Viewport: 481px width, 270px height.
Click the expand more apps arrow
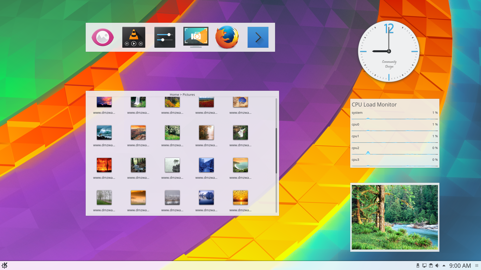tap(258, 37)
